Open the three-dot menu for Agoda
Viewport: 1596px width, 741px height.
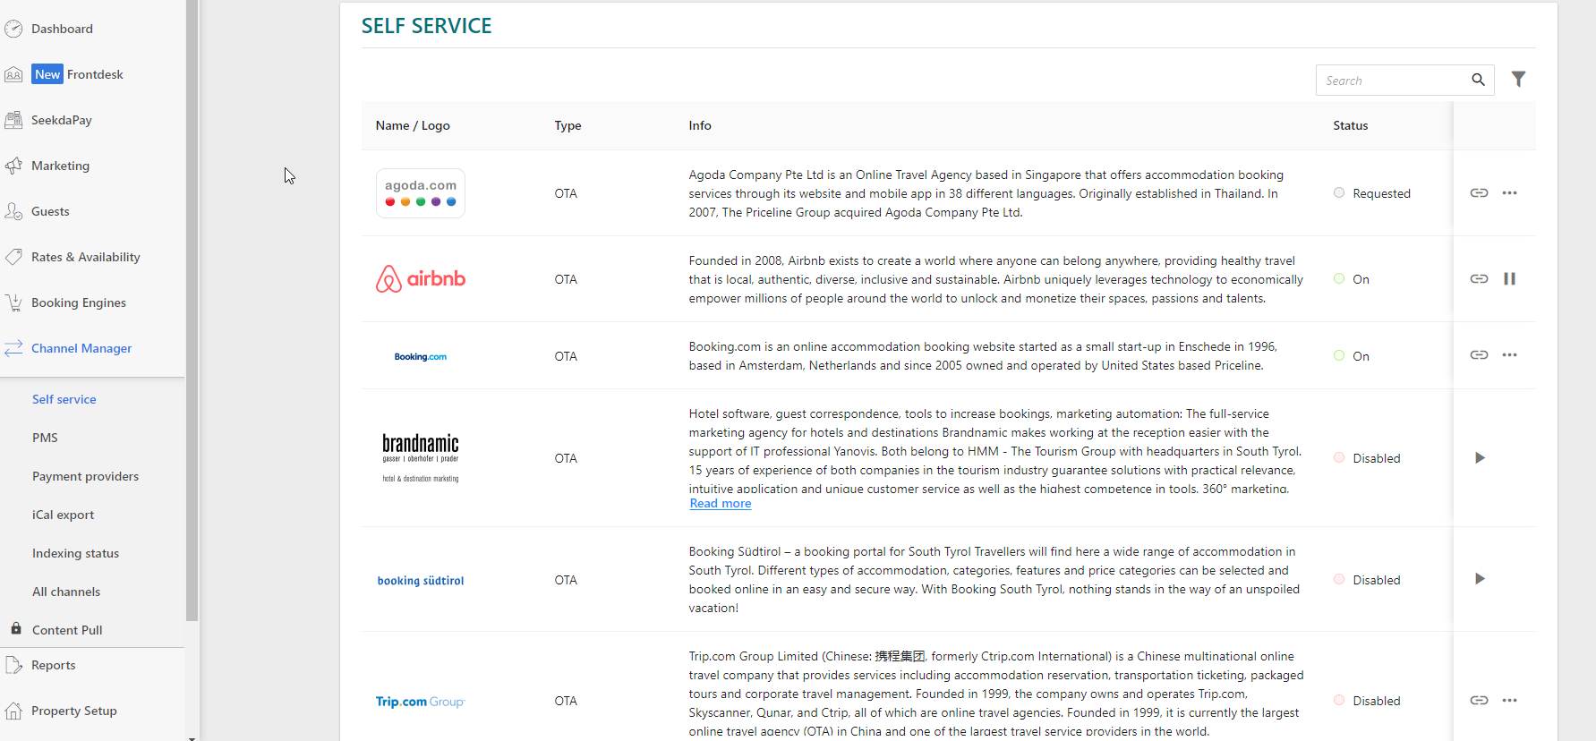(1510, 193)
